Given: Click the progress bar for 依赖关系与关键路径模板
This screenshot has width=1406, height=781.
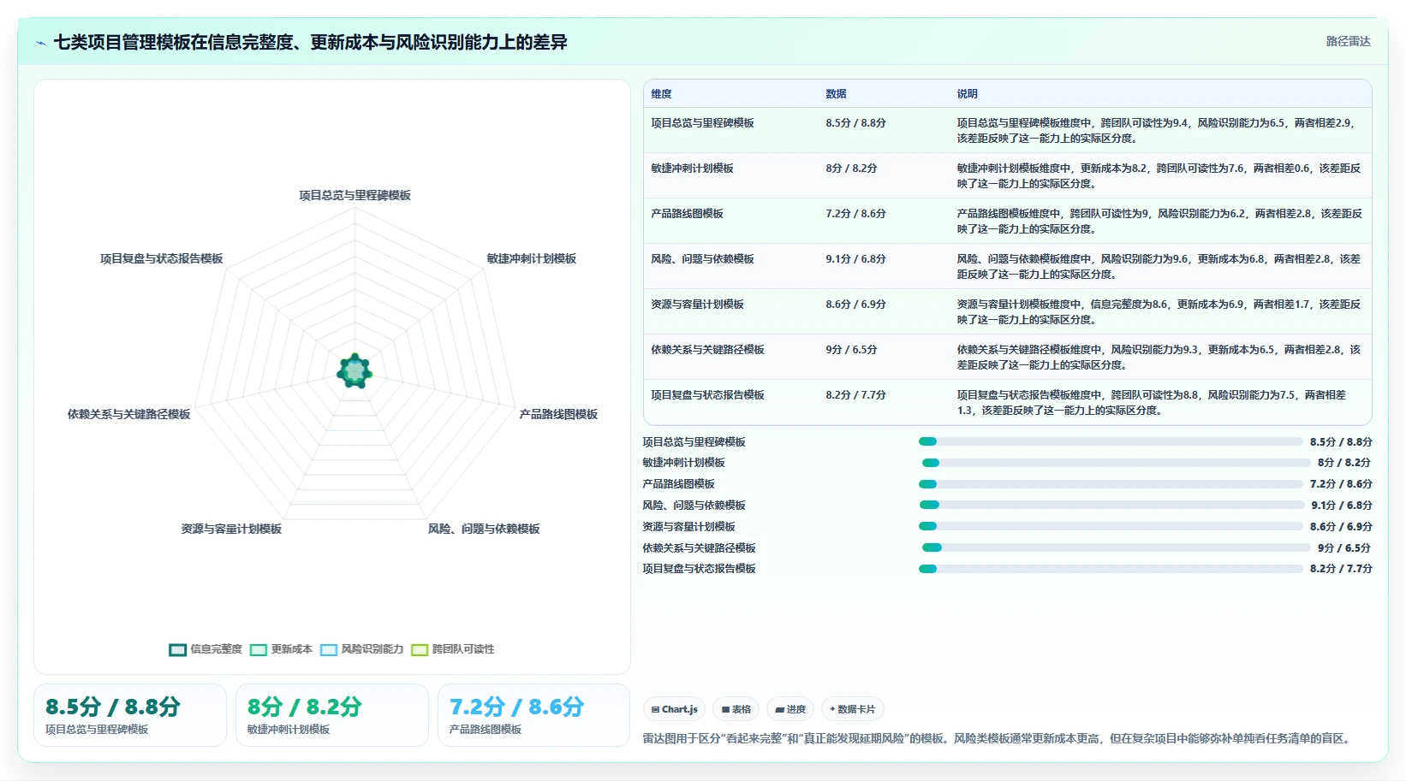Looking at the screenshot, I should [1117, 548].
